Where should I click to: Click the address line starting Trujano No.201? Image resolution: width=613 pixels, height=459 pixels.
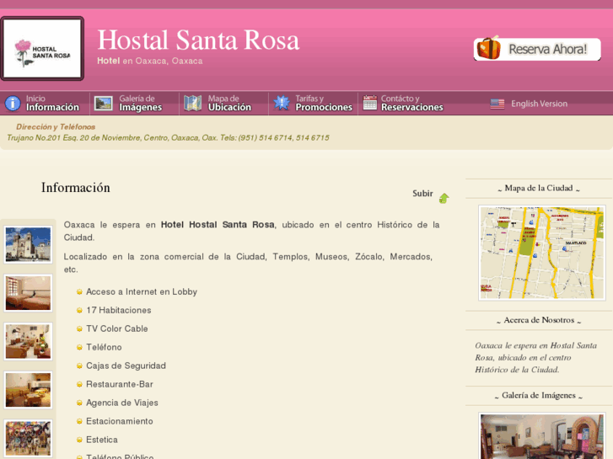168,138
